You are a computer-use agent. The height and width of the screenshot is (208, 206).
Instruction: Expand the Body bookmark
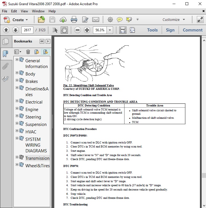tap(17, 73)
